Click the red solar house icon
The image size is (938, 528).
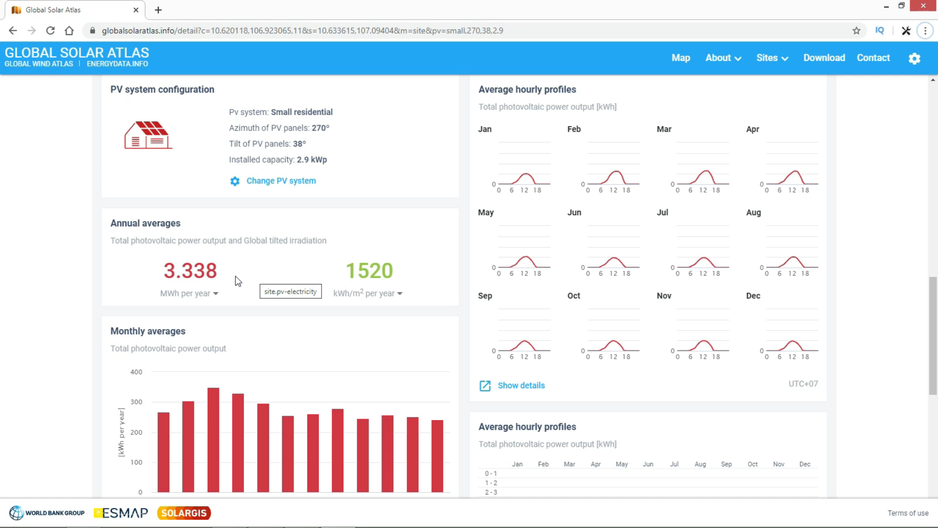tap(148, 135)
